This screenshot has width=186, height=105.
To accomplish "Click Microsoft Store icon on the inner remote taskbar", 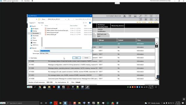I will coord(44,87).
